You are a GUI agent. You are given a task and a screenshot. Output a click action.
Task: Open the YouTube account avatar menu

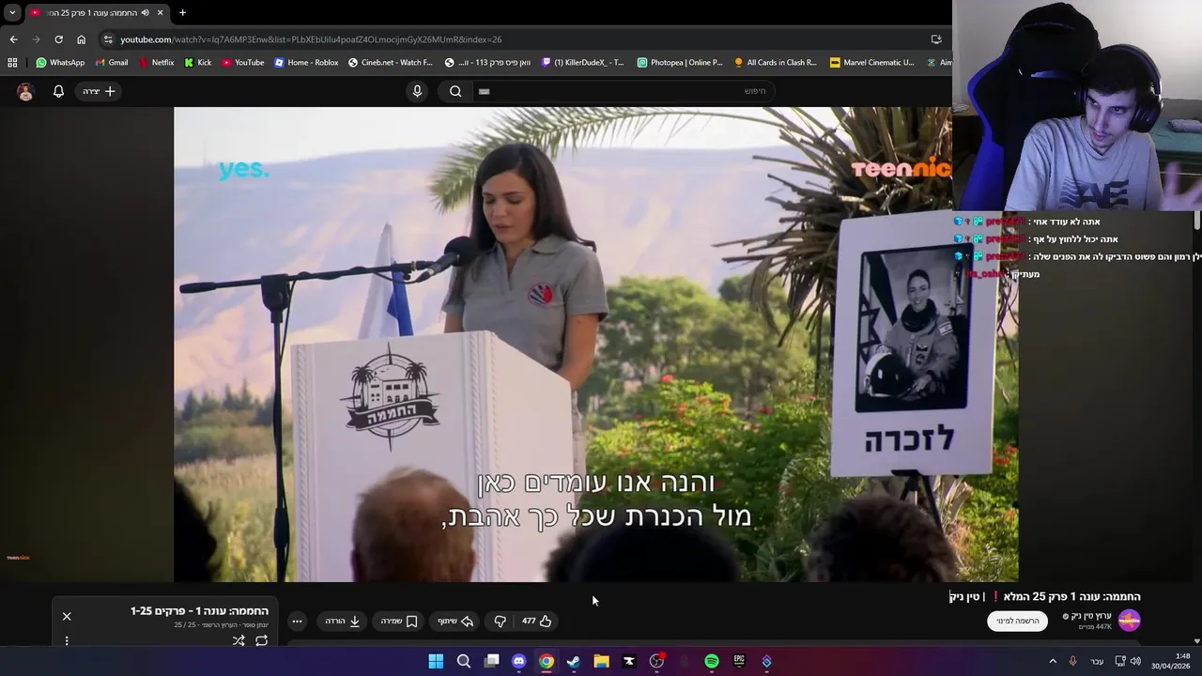(25, 91)
